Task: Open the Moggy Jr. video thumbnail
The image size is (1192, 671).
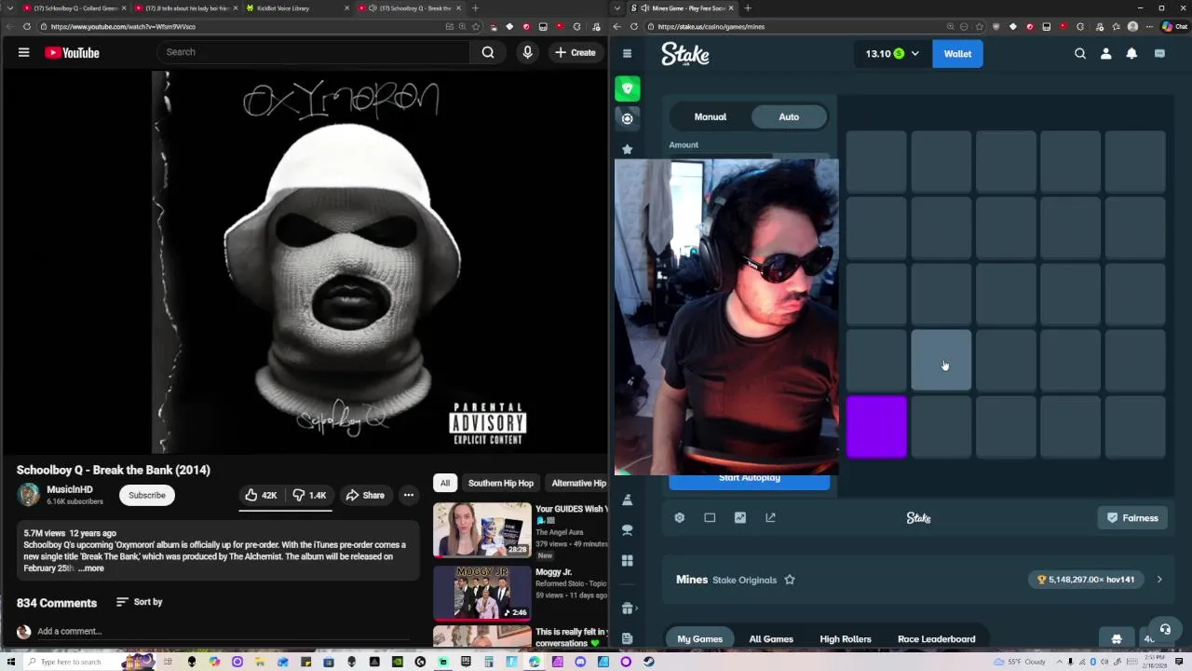Action: (x=481, y=592)
